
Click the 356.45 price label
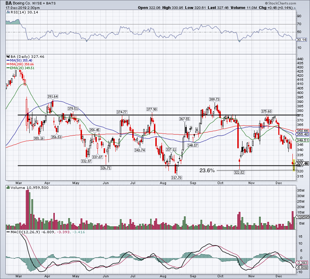pyautogui.click(x=95, y=130)
